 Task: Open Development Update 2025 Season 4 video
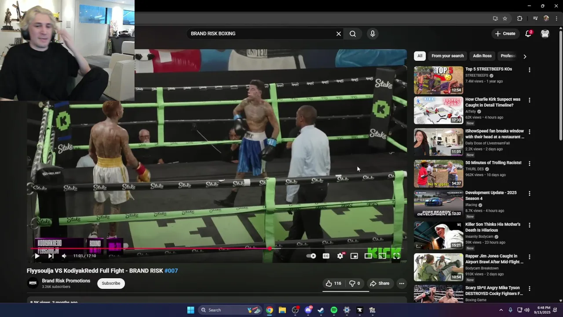[x=491, y=195]
